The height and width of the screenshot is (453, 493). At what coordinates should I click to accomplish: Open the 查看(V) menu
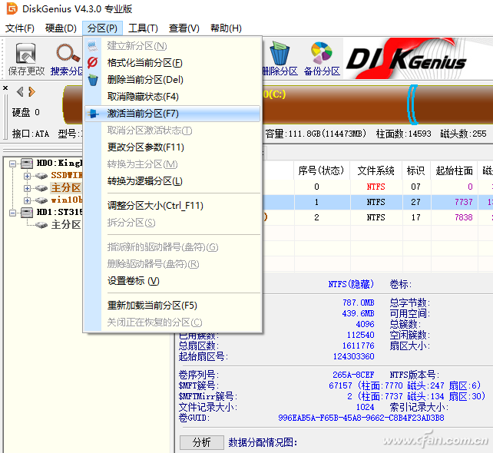click(184, 28)
